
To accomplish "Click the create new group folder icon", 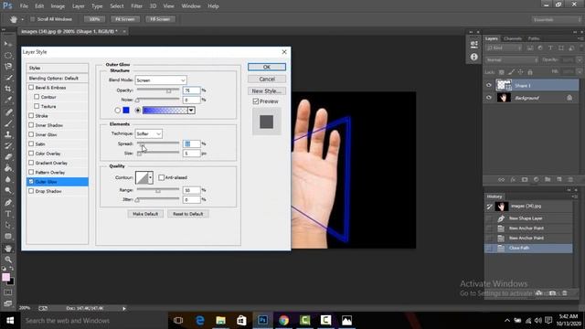I will [548, 180].
